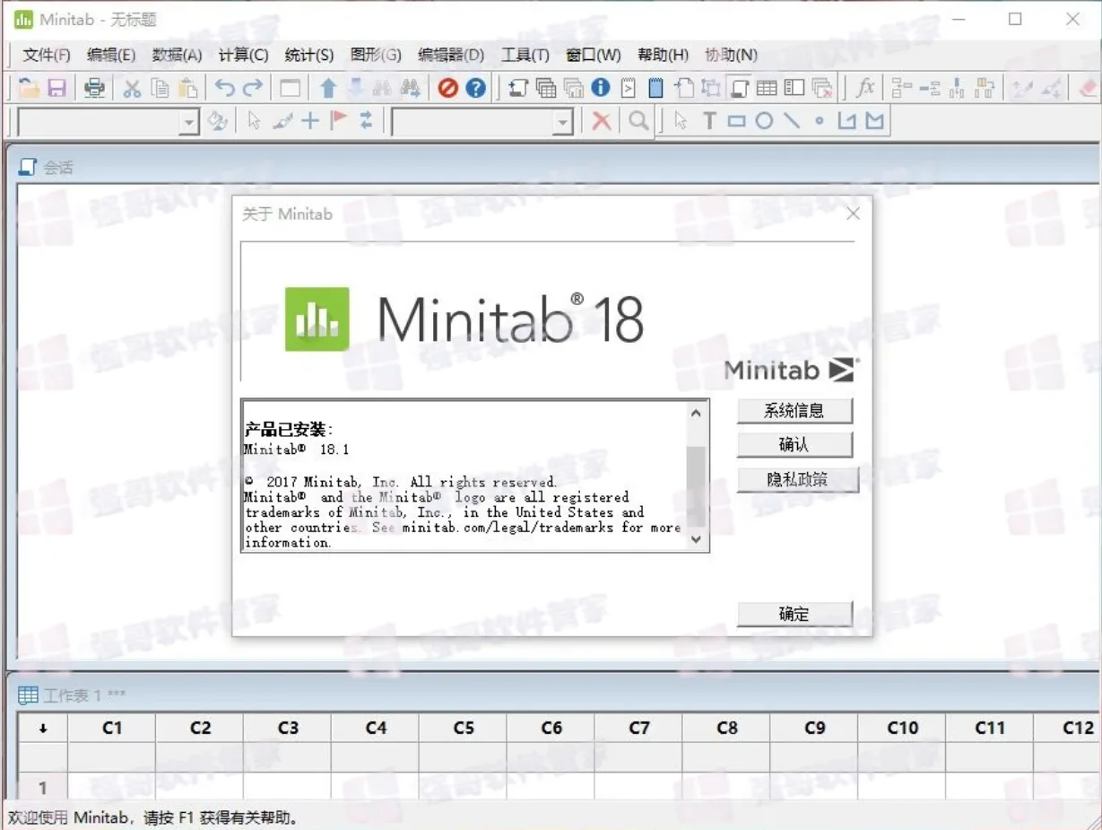
Task: Select the brush tool in graph toolbar
Action: 282,120
